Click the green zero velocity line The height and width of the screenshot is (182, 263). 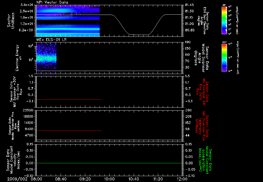109,163
